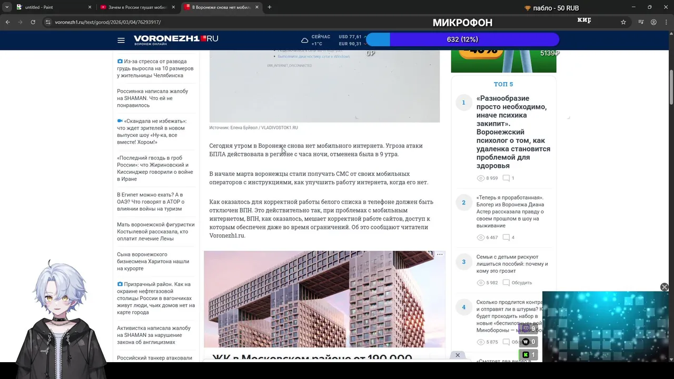Viewport: 674px width, 379px height.
Task: Click rank number 3 badge in ТОП 5
Action: coord(464,262)
